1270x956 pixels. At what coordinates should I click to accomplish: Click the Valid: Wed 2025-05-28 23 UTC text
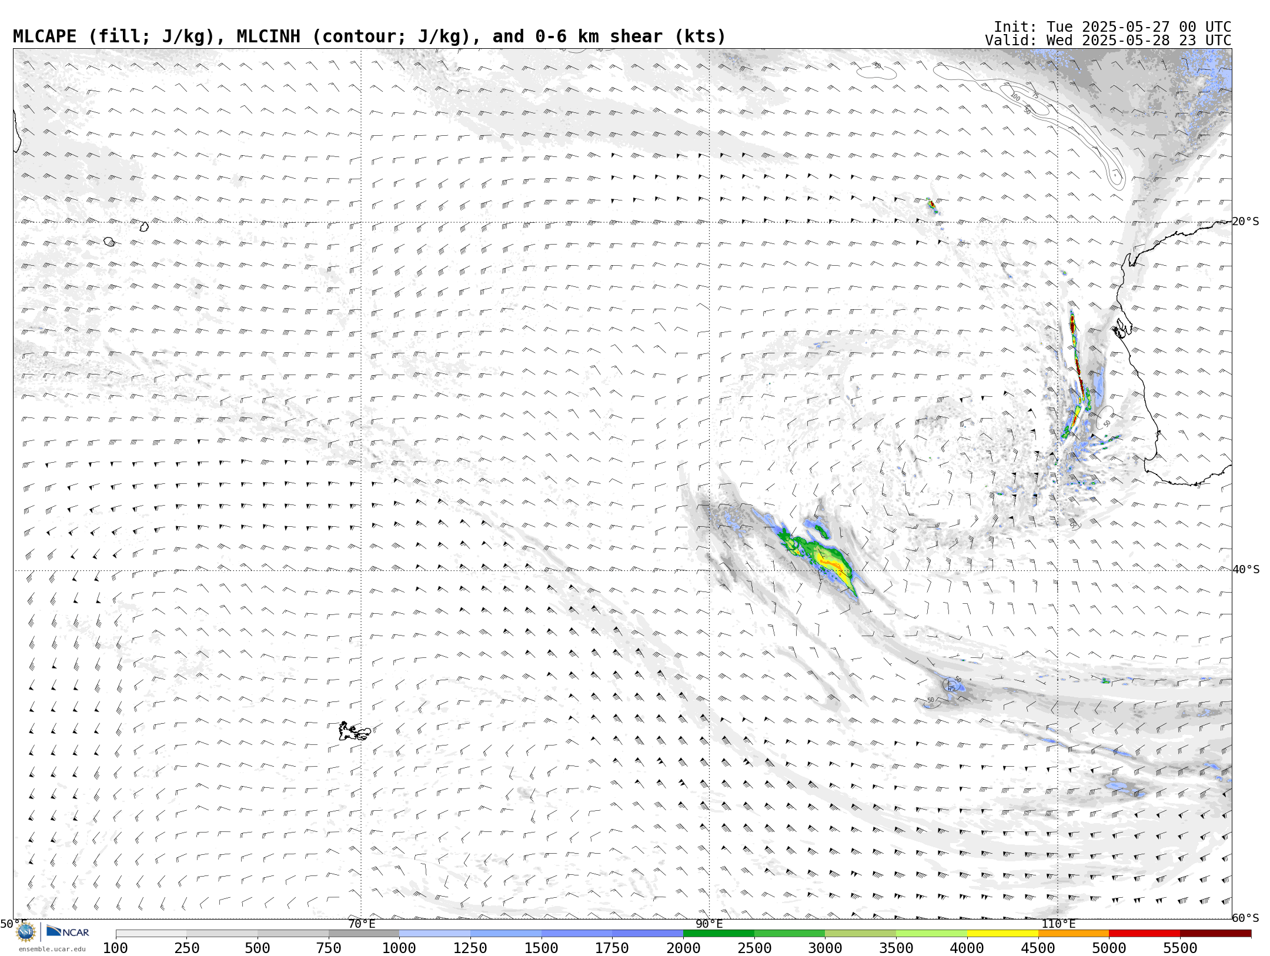[x=1108, y=41]
